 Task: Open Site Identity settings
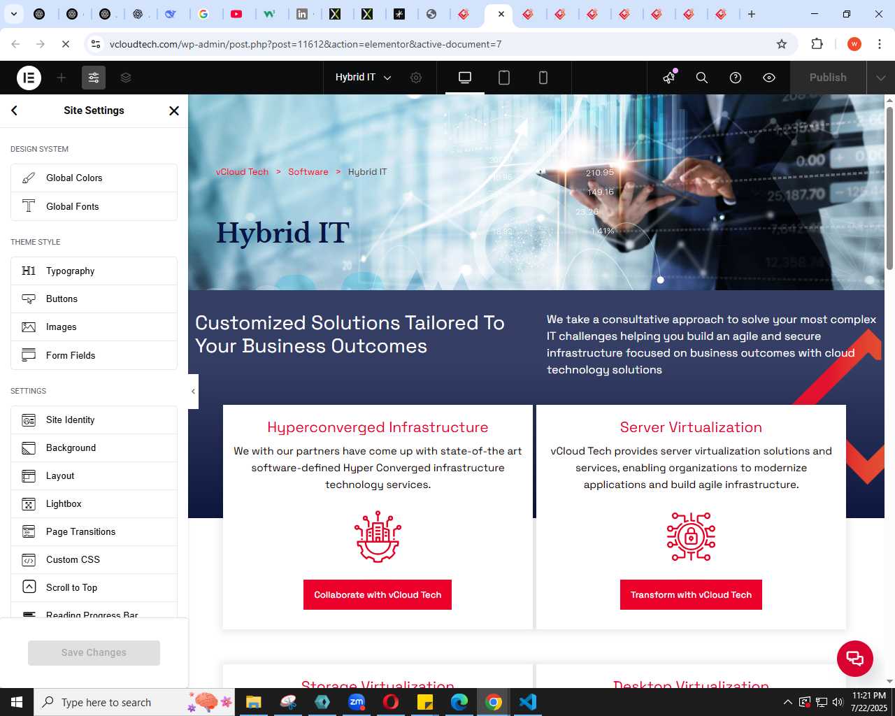point(94,420)
